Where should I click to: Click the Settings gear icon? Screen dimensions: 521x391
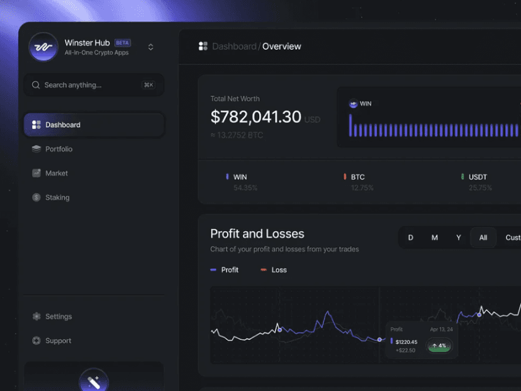pos(36,317)
